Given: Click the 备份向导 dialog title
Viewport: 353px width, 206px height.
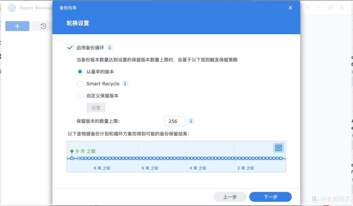Looking at the screenshot, I should 68,8.
